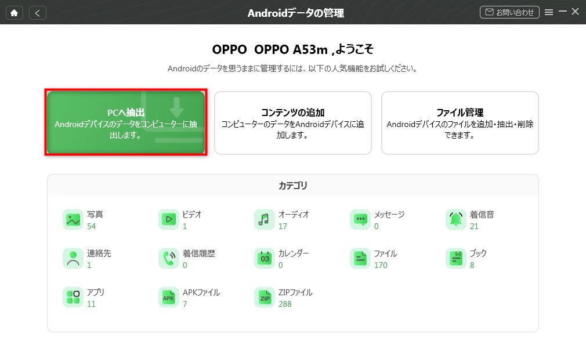
Task: Open the 着信音 (Ringtones) bell icon
Action: click(455, 220)
